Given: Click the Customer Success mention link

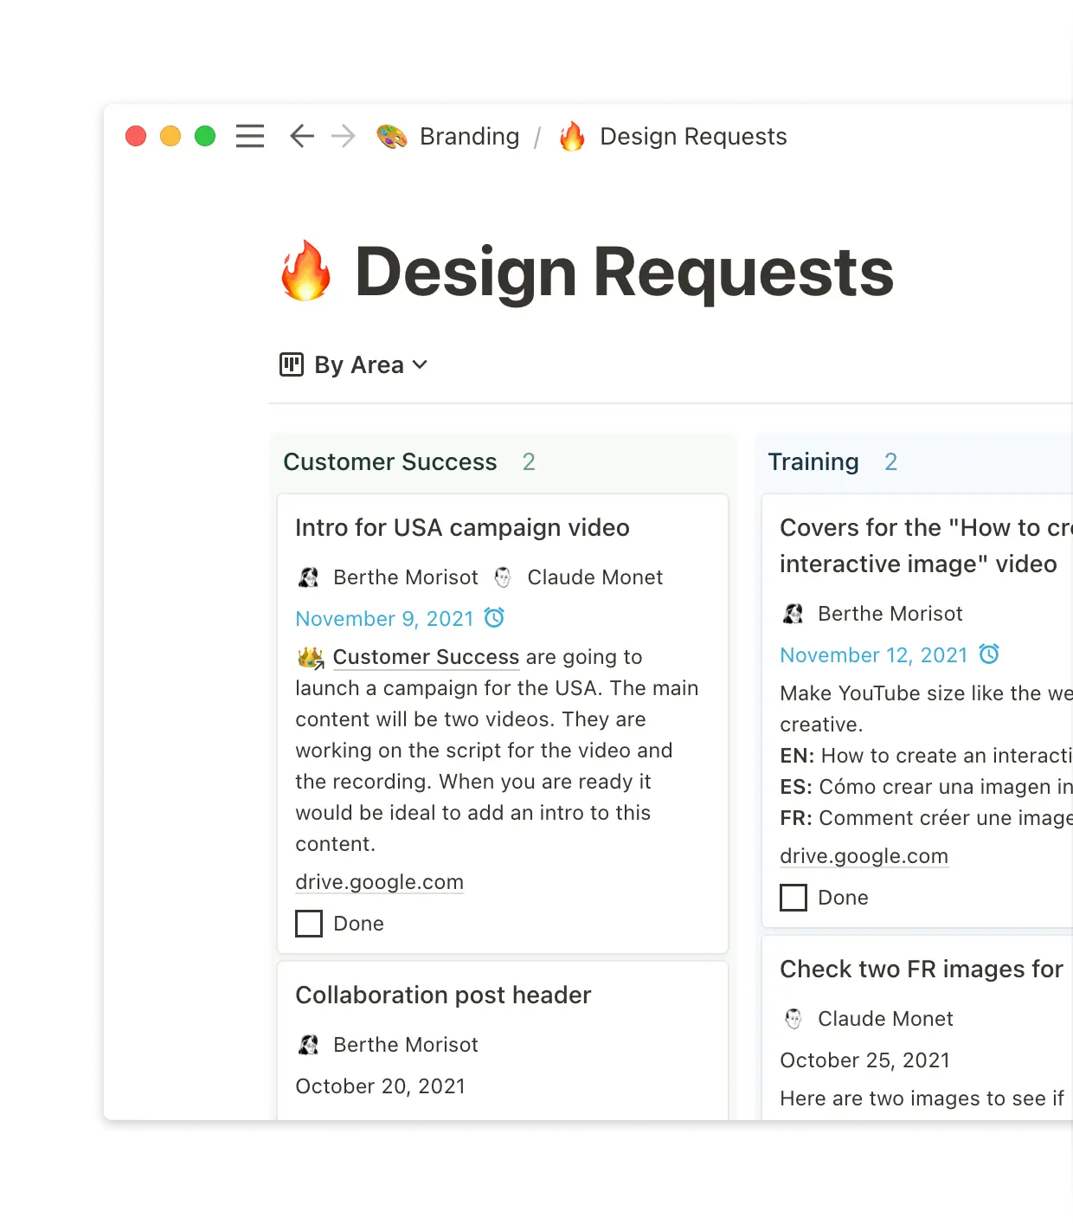Looking at the screenshot, I should 426,657.
